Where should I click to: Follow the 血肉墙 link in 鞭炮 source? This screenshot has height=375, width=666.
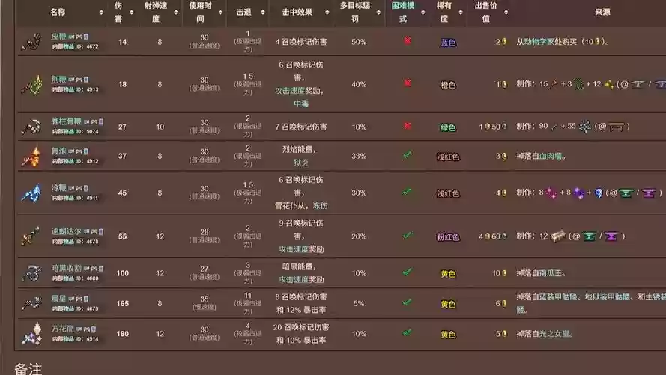tap(552, 157)
